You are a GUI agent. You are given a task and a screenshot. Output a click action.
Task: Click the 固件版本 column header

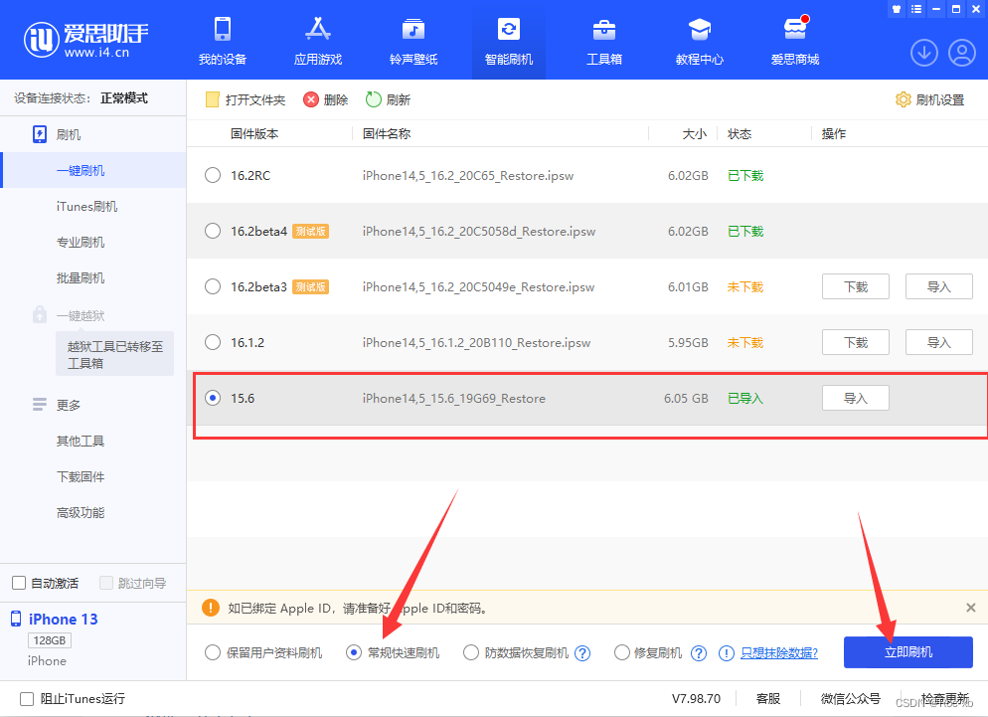254,133
